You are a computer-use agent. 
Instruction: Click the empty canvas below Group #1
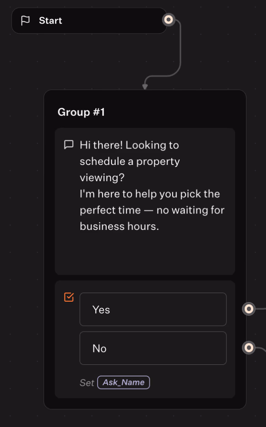click(x=145, y=418)
